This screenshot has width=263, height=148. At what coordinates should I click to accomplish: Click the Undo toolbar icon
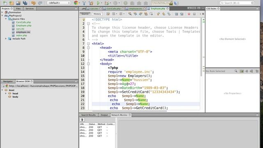(33, 3)
